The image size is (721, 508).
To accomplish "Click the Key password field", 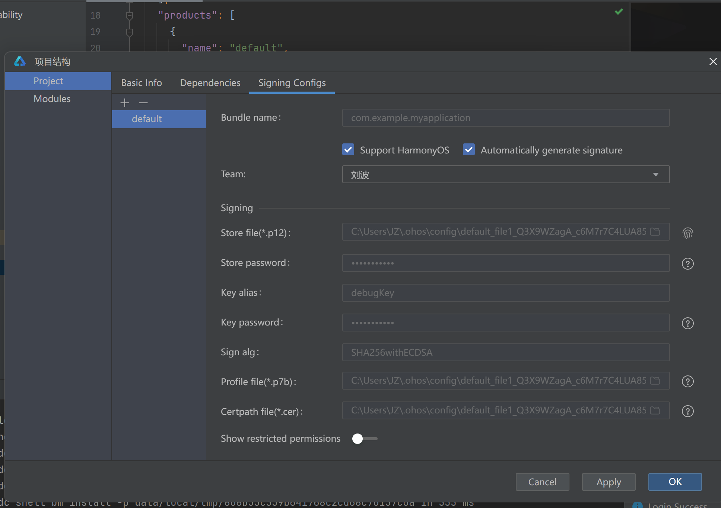I will 506,323.
